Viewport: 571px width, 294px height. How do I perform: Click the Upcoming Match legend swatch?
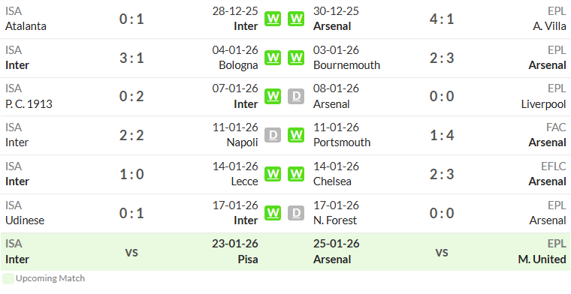(x=8, y=279)
